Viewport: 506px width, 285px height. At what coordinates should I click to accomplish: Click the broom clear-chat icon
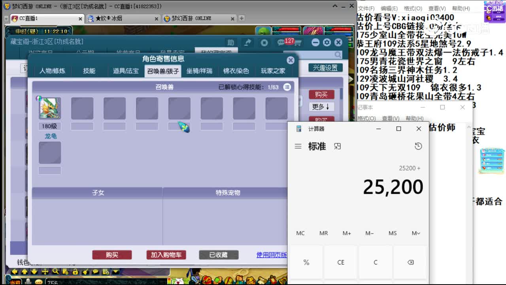(85, 272)
